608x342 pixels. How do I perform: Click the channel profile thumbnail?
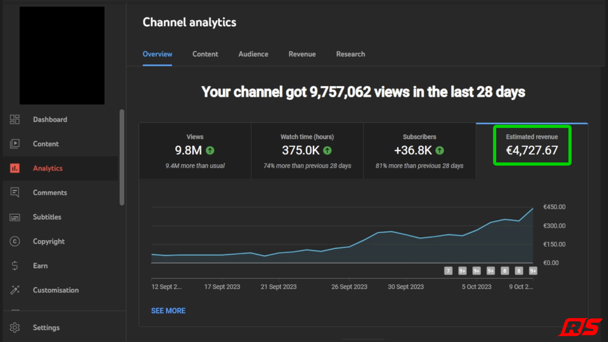62,55
